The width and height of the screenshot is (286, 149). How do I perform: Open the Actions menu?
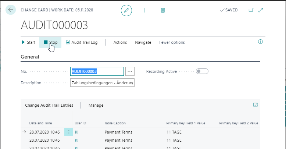(120, 42)
